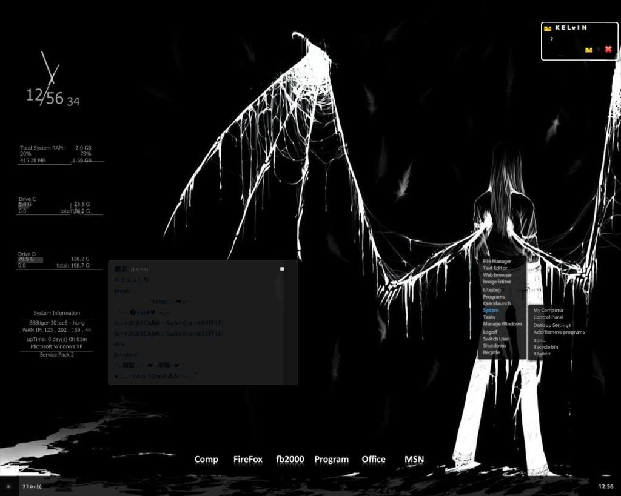Open Recycle bin from System submenu

coord(545,347)
